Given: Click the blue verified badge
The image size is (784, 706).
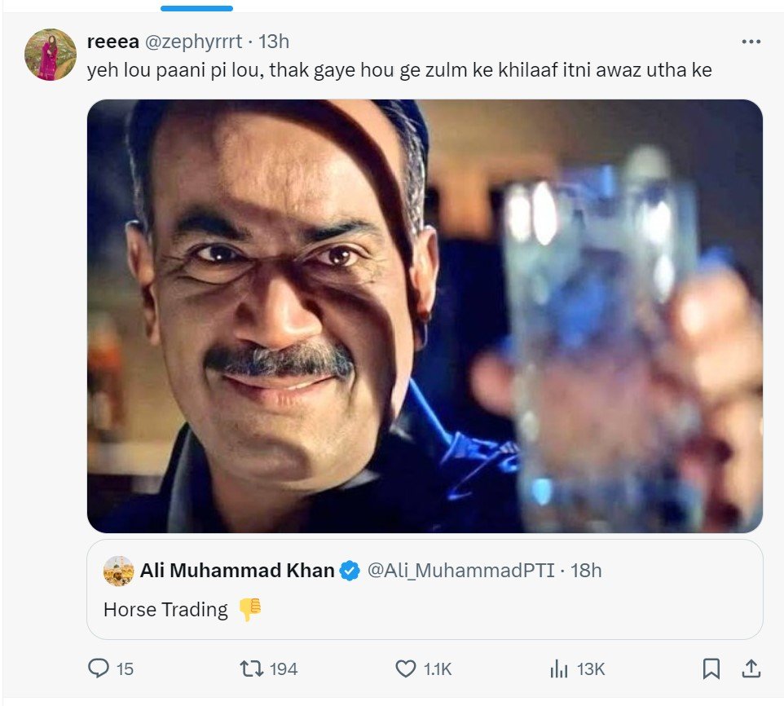Looking at the screenshot, I should (350, 571).
